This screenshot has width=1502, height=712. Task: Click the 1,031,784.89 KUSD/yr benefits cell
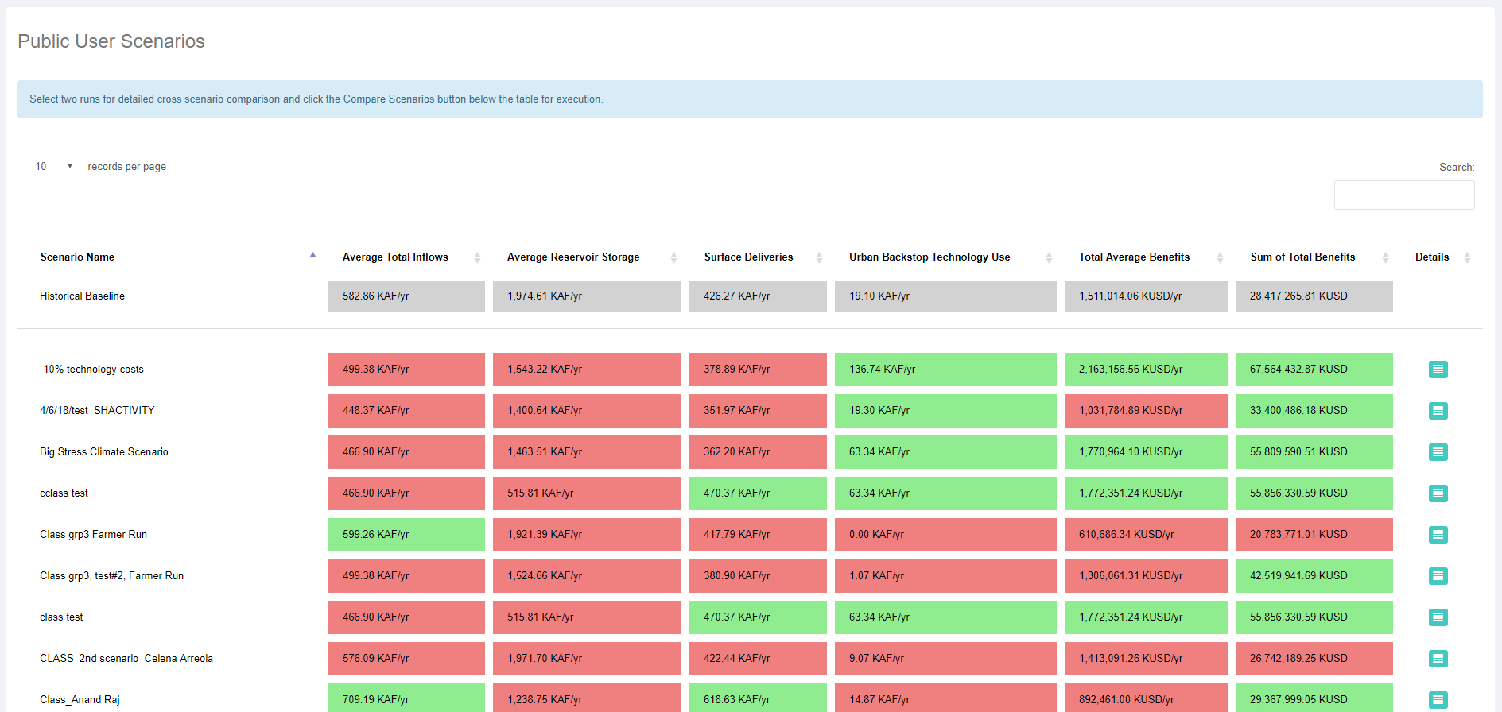coord(1146,411)
